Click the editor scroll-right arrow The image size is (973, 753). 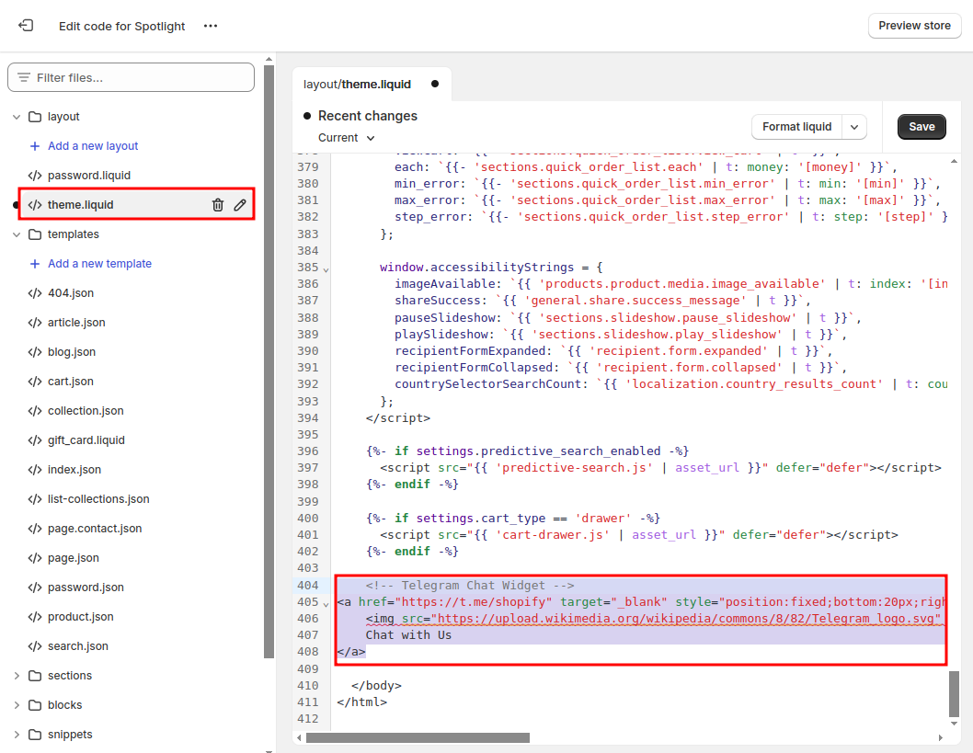pos(941,737)
